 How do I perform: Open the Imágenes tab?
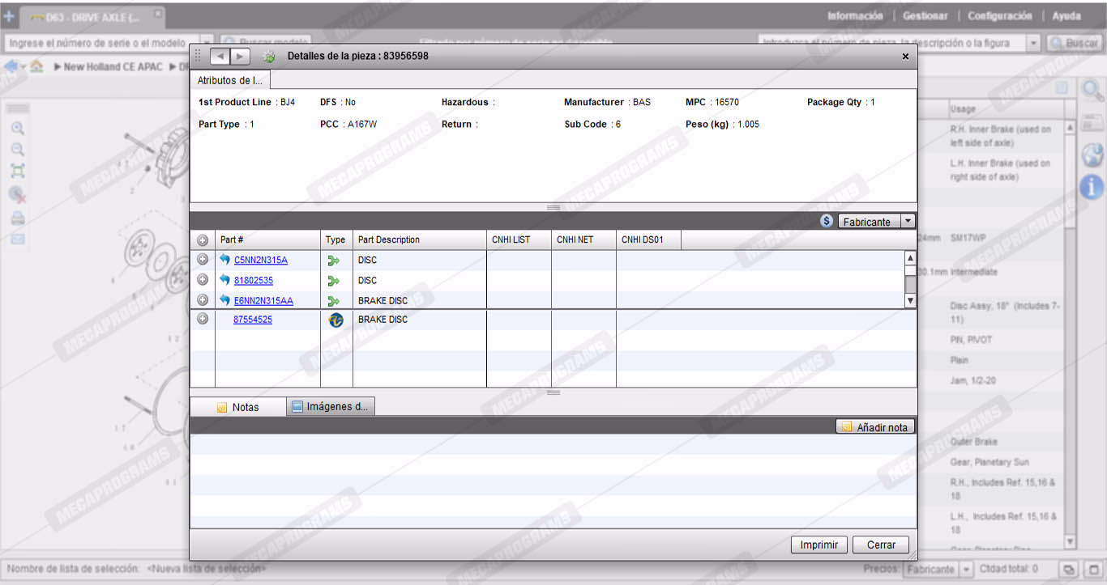[x=330, y=406]
